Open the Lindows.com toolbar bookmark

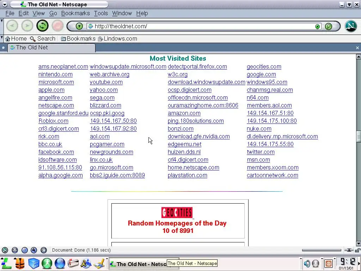coord(118,39)
